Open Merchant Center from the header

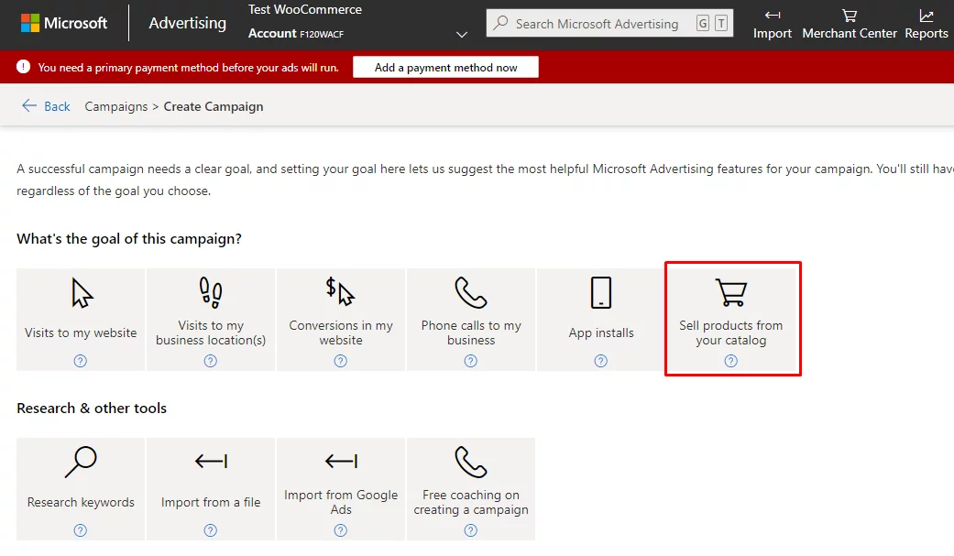(x=850, y=24)
